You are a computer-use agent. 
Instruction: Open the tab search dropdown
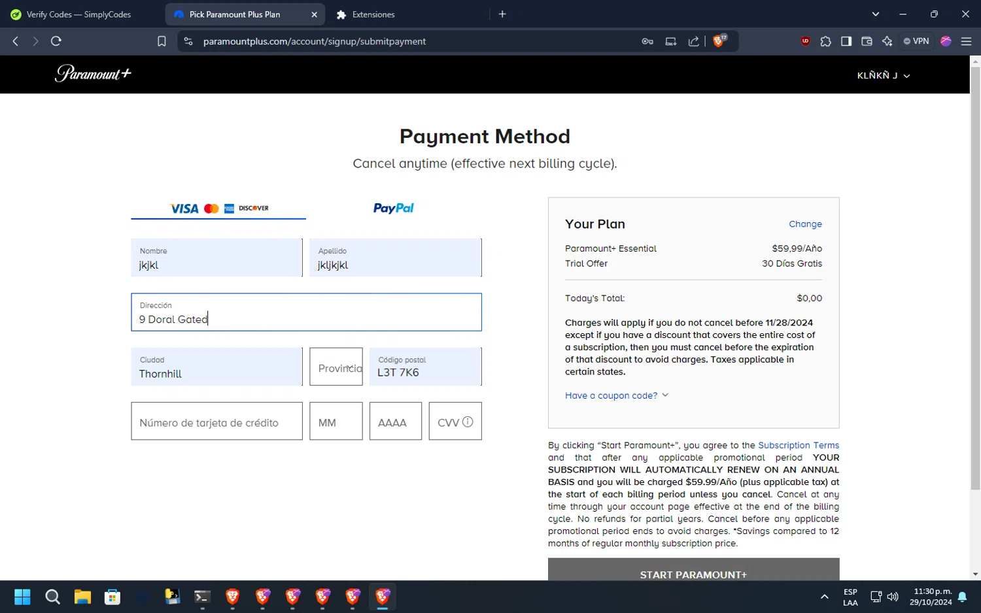875,14
